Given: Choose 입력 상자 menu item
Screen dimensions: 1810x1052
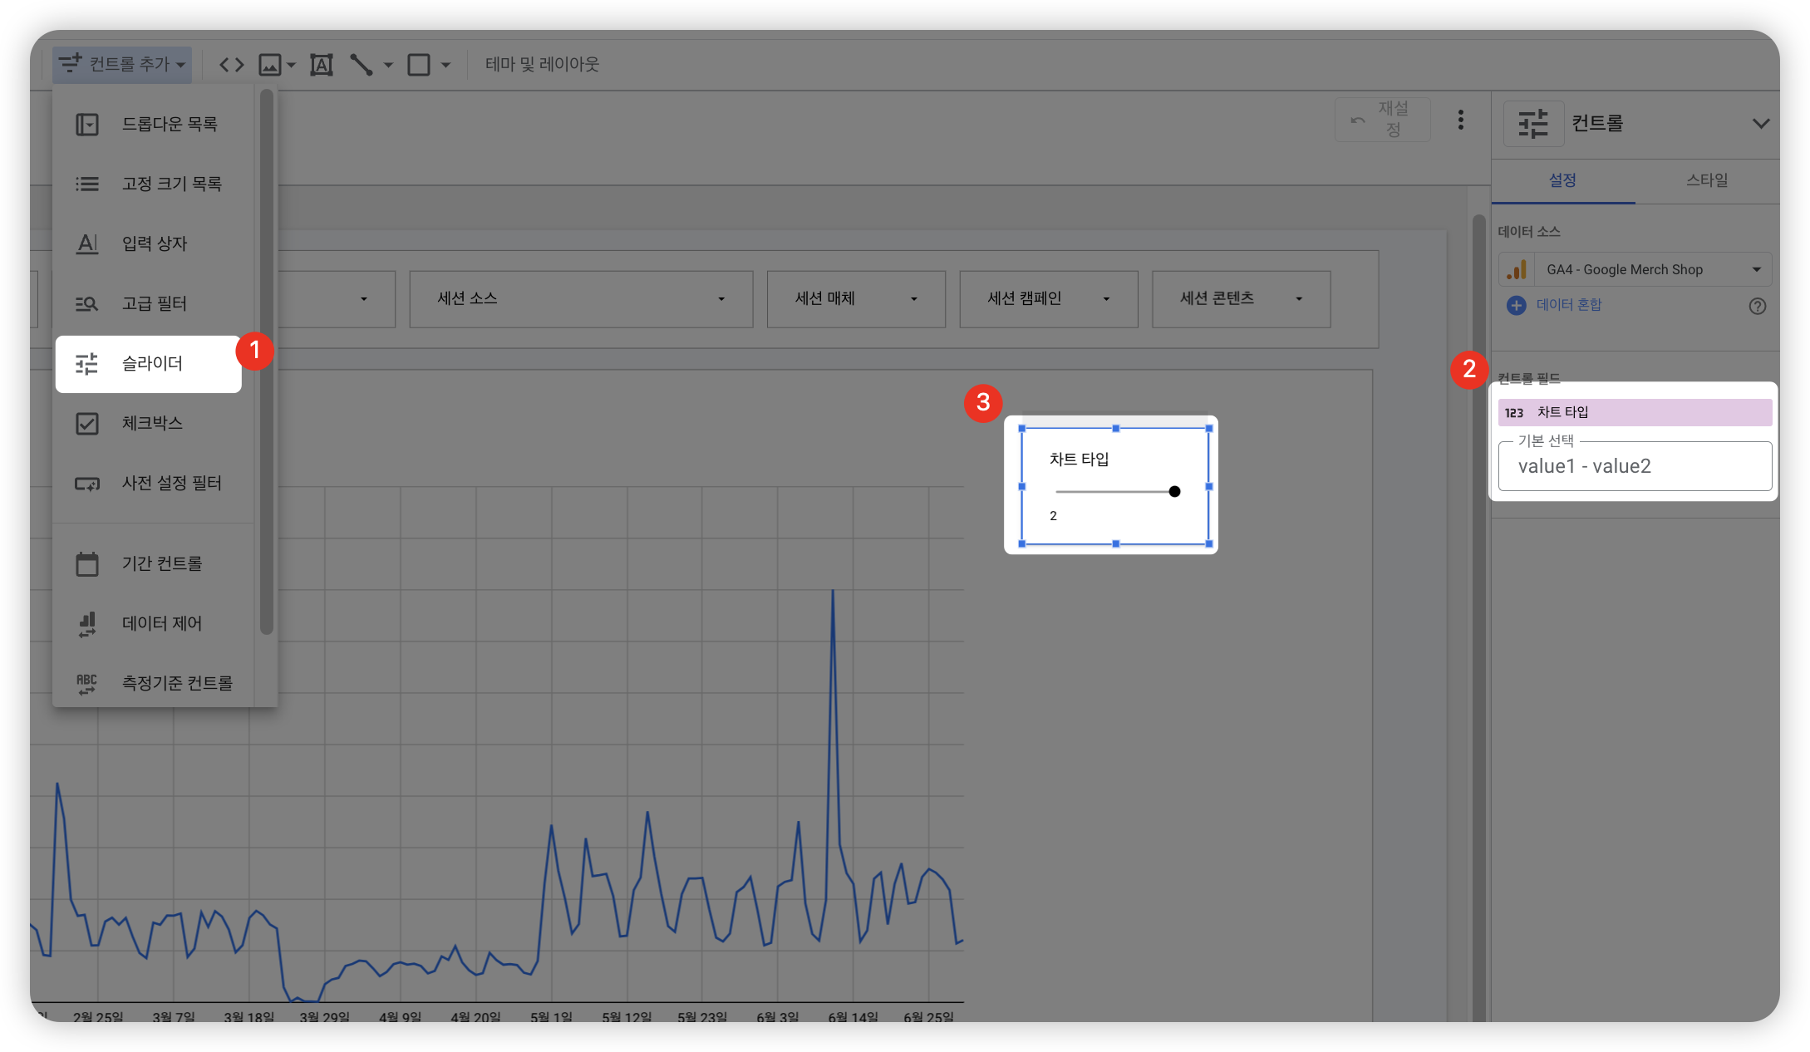Looking at the screenshot, I should tap(154, 243).
